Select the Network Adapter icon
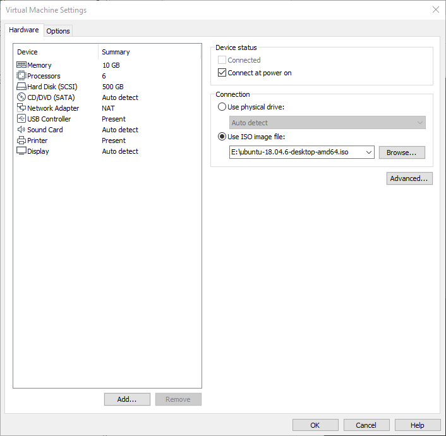Image resolution: width=446 pixels, height=436 pixels. (21, 108)
